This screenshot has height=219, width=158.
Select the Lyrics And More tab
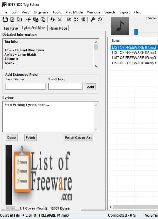pos(34,28)
